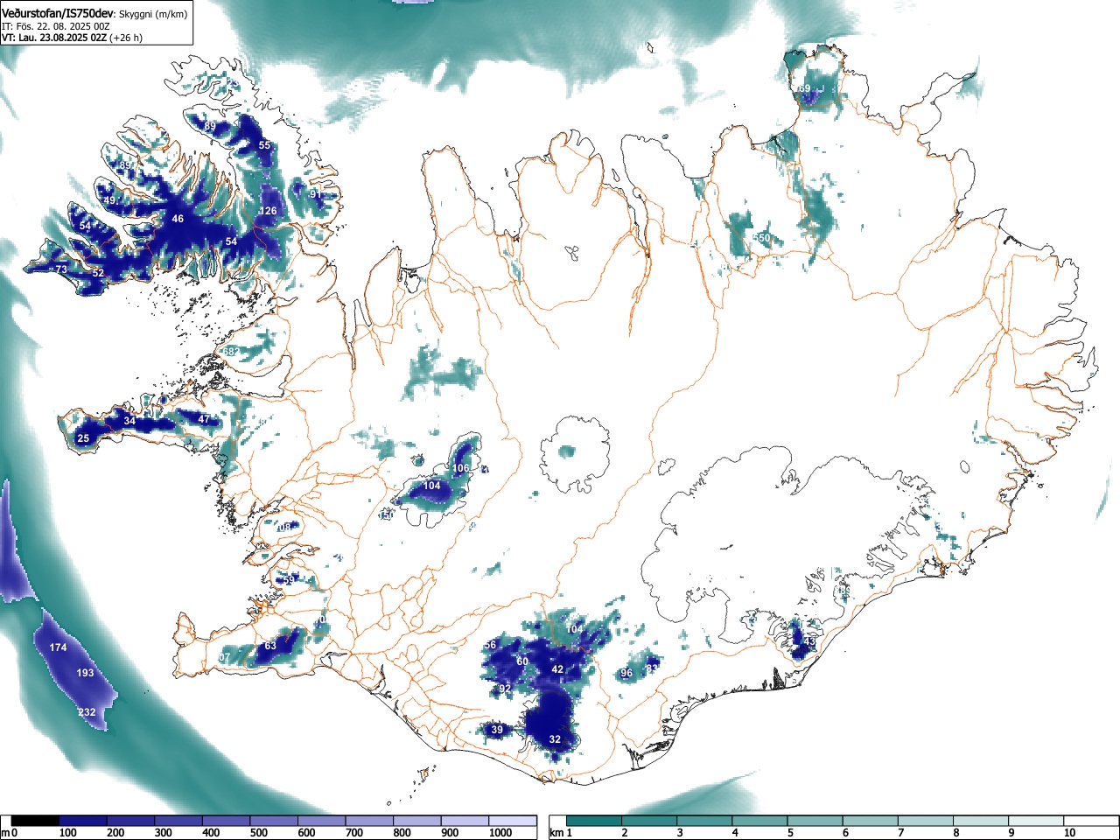Click the 43 value in southeast
Image resolution: width=1120 pixels, height=840 pixels.
pyautogui.click(x=809, y=641)
